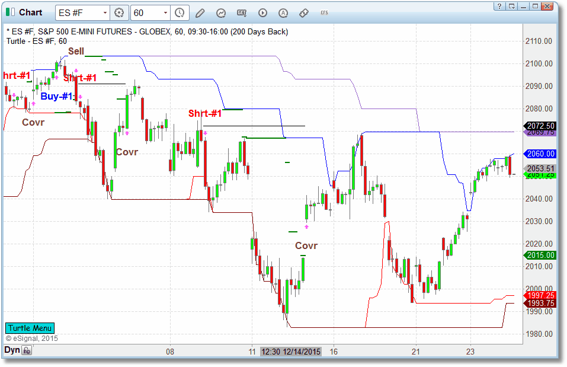Expand the 60 interval dropdown
567x367 pixels.
pyautogui.click(x=166, y=12)
